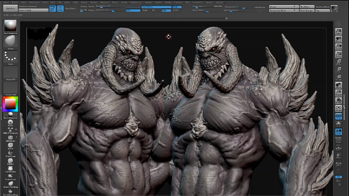
Task: Select the Slash3 brush
Action: click(x=10, y=161)
